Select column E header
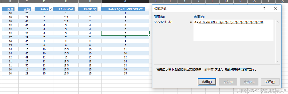Image resolution: width=288 pixels, height=94 pixels. pyautogui.click(x=66, y=2)
